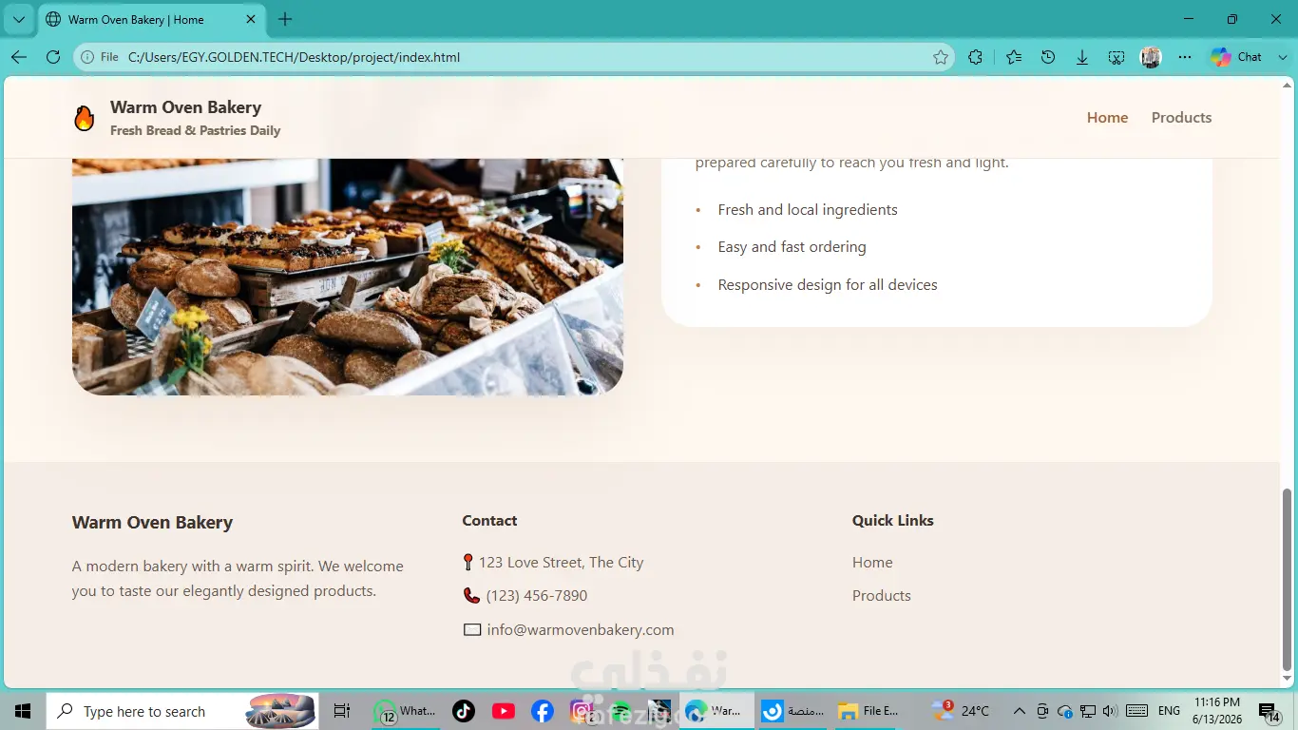Follow the Products link in Quick Links
The image size is (1298, 730).
pyautogui.click(x=882, y=596)
